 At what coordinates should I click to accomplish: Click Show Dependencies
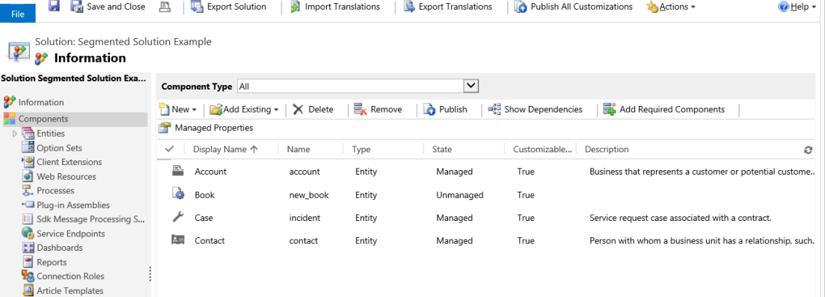coord(535,109)
